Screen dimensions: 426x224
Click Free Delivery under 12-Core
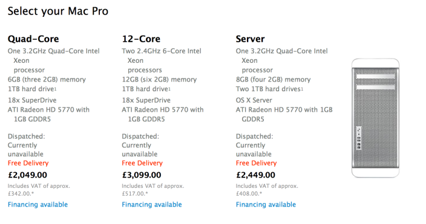pyautogui.click(x=142, y=163)
